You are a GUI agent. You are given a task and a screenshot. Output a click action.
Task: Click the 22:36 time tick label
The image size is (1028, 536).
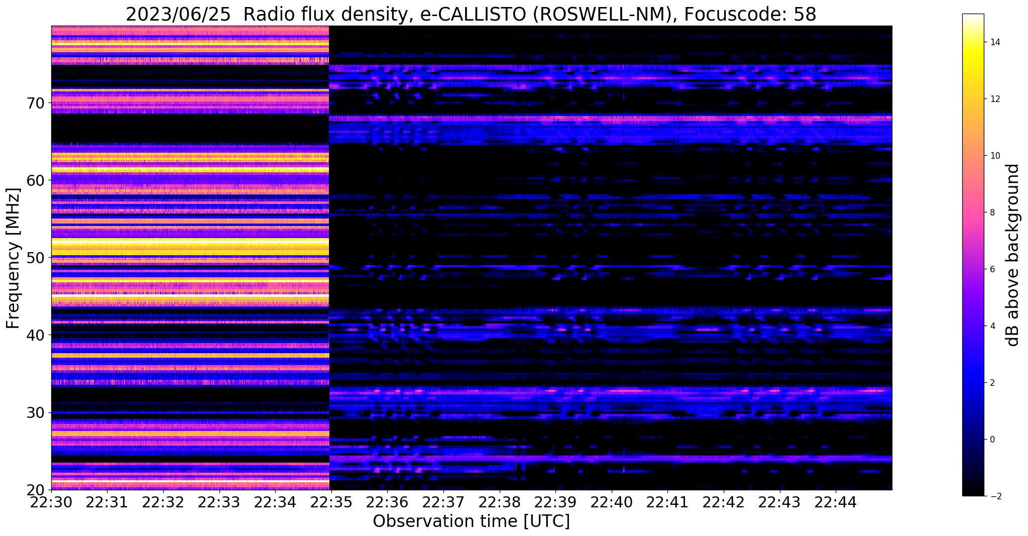[387, 502]
